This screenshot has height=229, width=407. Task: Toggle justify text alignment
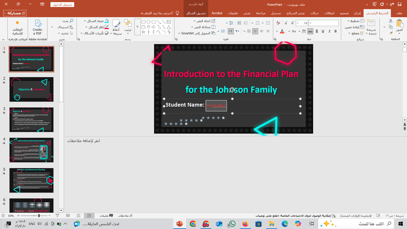pos(249,31)
